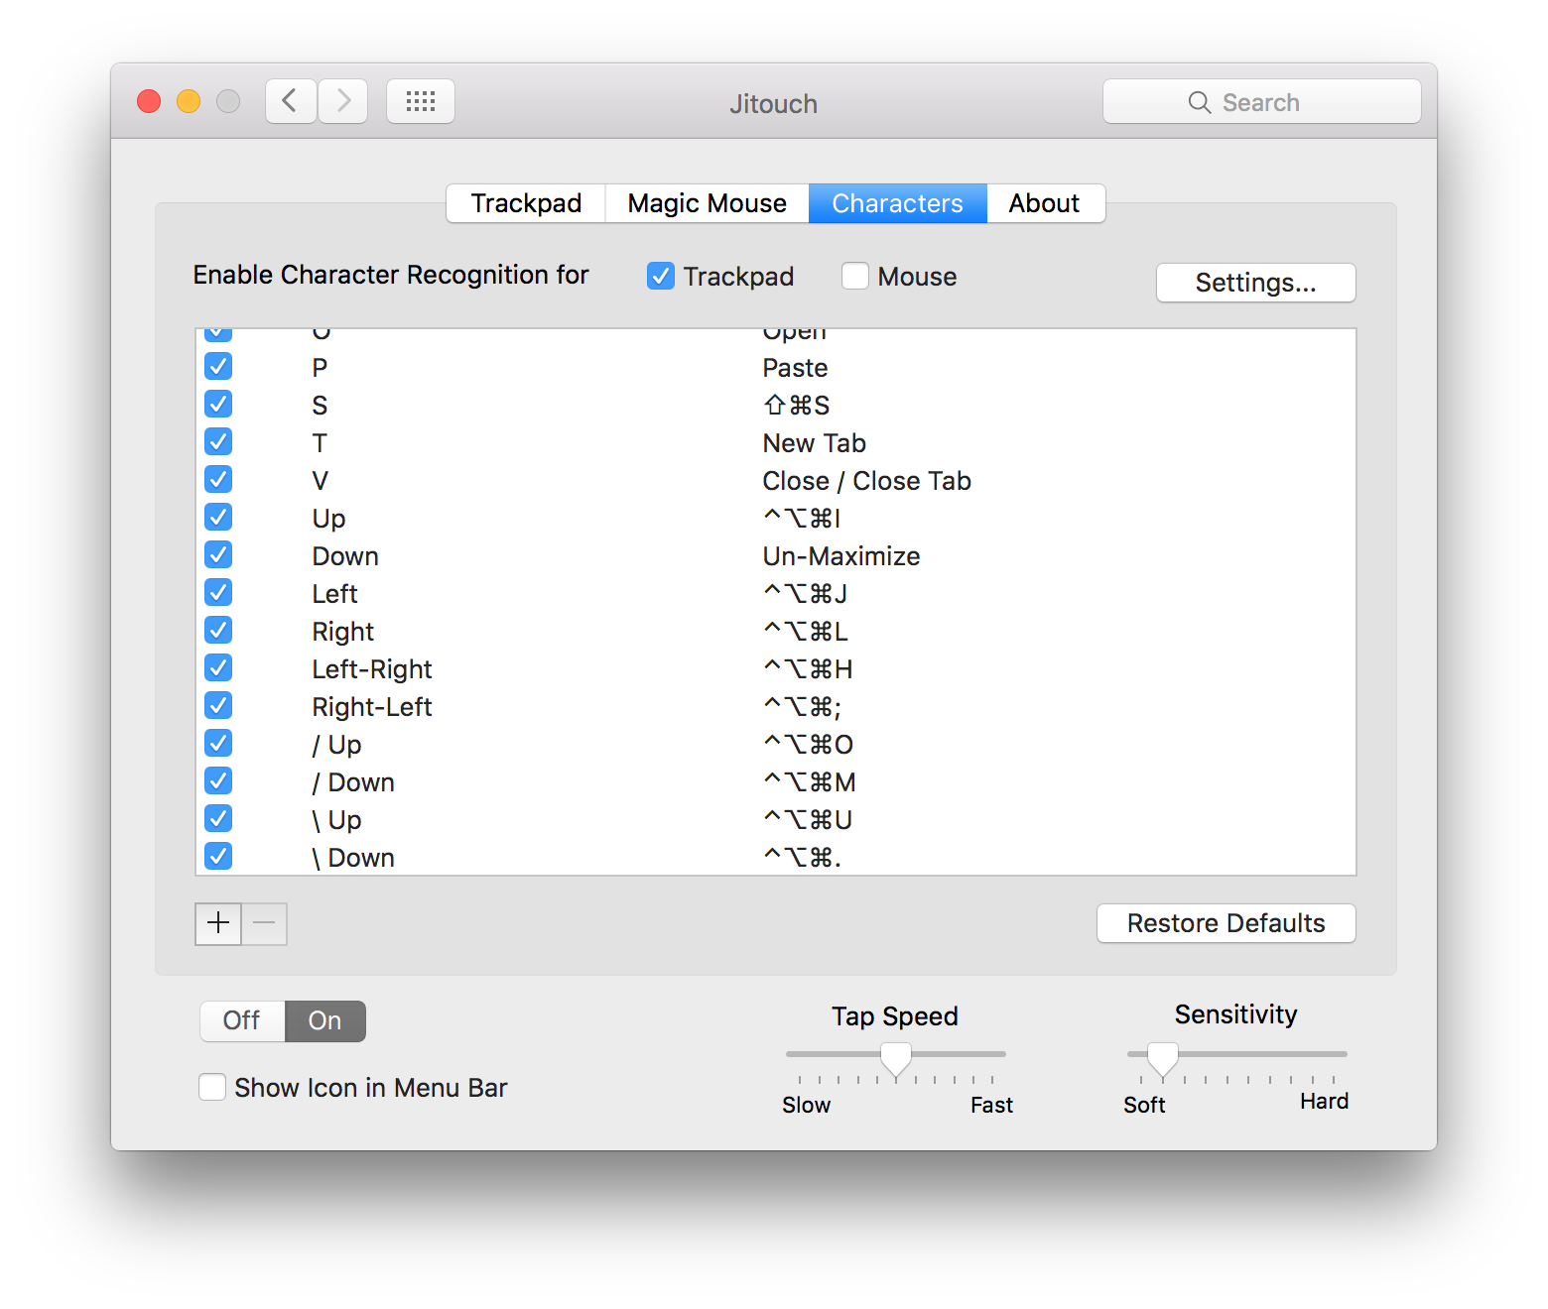Image resolution: width=1548 pixels, height=1309 pixels.
Task: Uncheck the \ Up gesture checkbox
Action: pos(218,819)
